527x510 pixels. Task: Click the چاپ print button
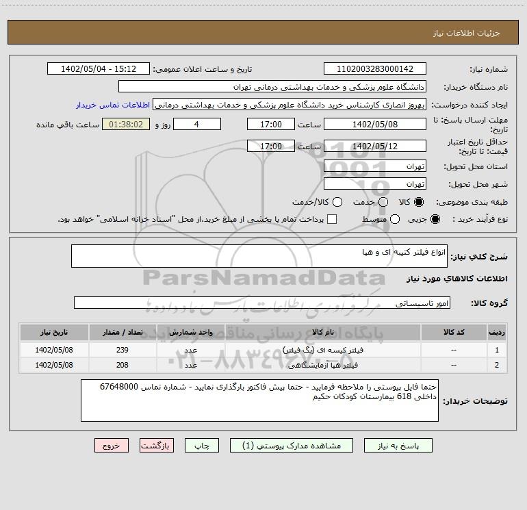pyautogui.click(x=202, y=446)
